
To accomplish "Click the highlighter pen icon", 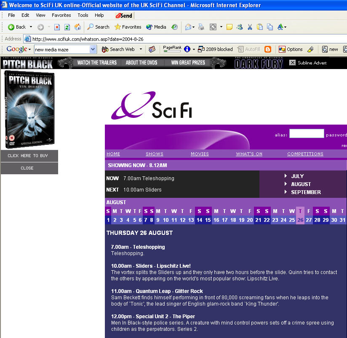I will (x=310, y=49).
